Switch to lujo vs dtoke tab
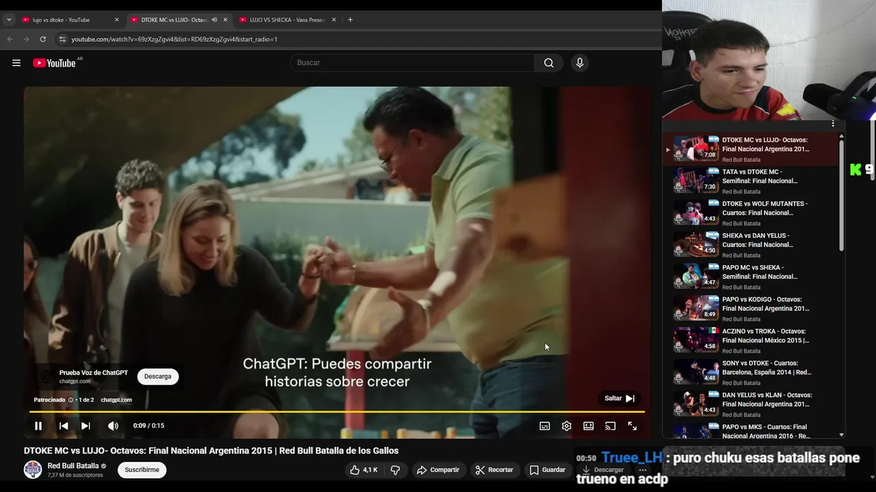 click(x=61, y=20)
